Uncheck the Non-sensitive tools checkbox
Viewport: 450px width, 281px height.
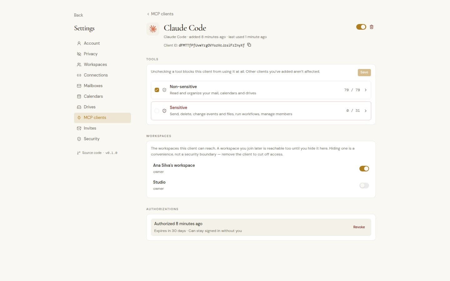(x=157, y=90)
